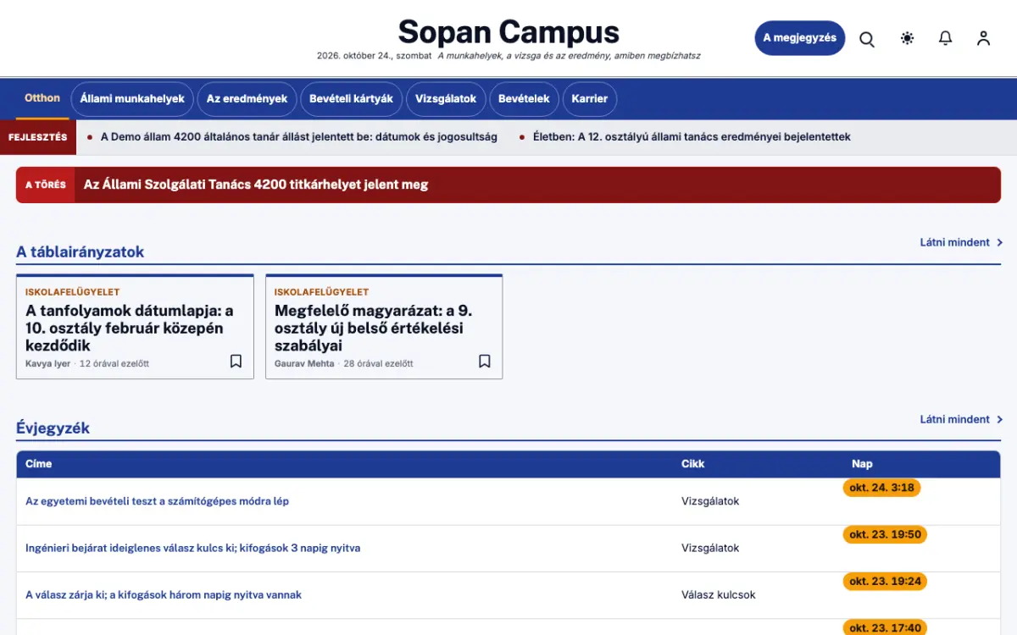This screenshot has width=1017, height=635.
Task: Click the Címe column header
Action: 39,464
